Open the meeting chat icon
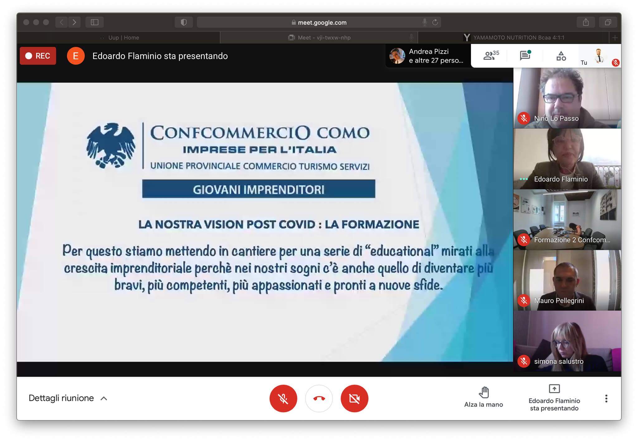The image size is (638, 441). coord(525,56)
